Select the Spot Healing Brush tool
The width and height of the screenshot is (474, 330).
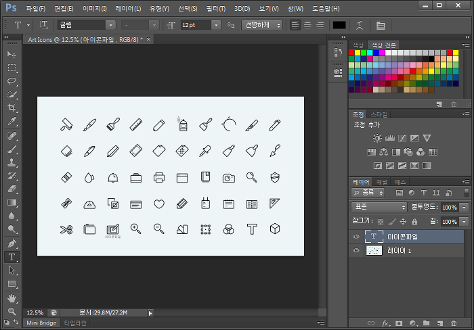coord(12,136)
